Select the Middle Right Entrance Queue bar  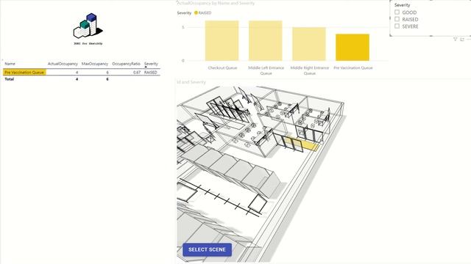tap(309, 44)
